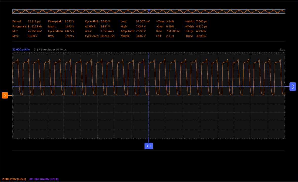The width and height of the screenshot is (298, 182).
Task: Click the blue horizontal position handle
Action: coord(149,146)
